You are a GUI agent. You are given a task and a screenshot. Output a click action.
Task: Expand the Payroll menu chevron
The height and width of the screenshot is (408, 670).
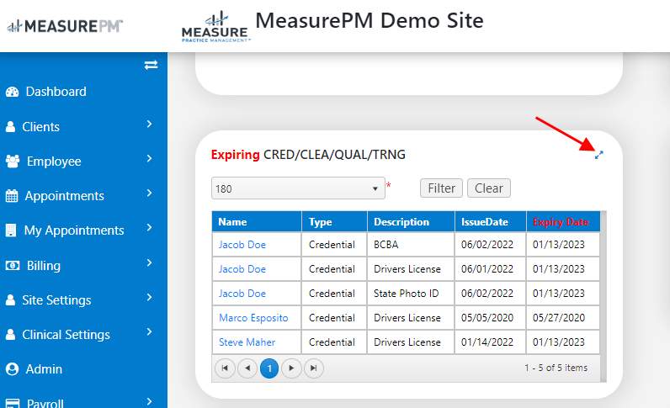point(149,401)
